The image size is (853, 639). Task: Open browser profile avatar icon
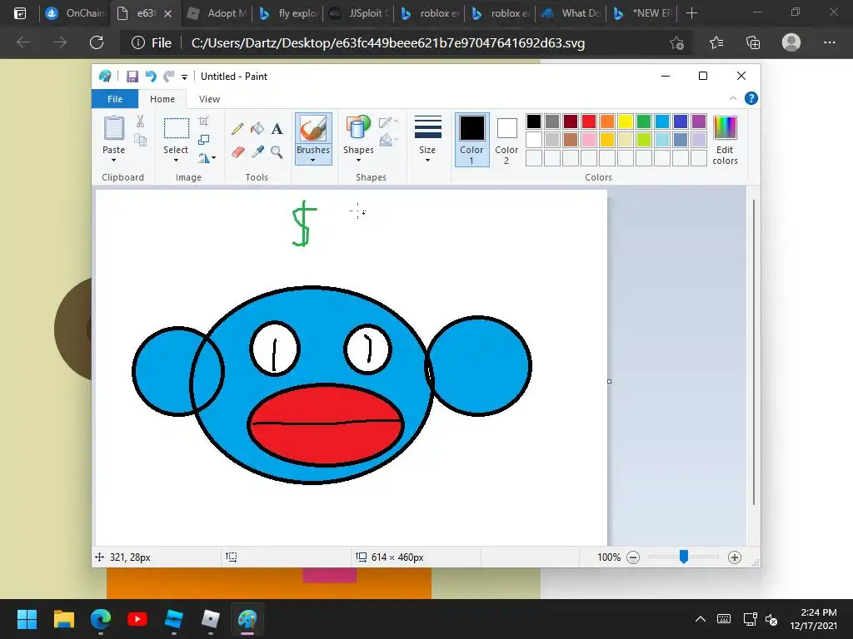(x=791, y=42)
